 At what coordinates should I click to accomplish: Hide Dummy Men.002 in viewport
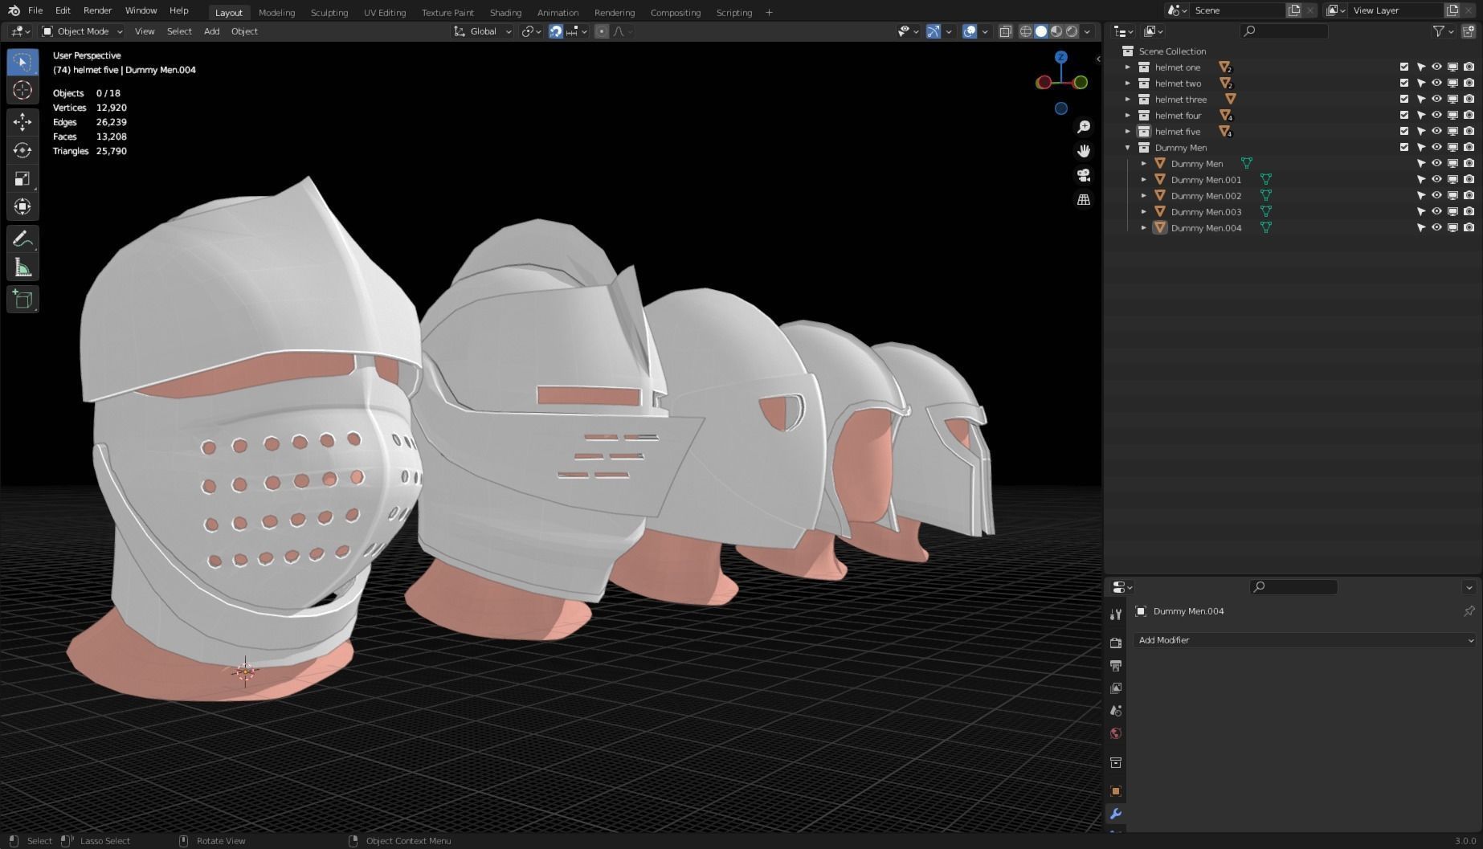1436,196
